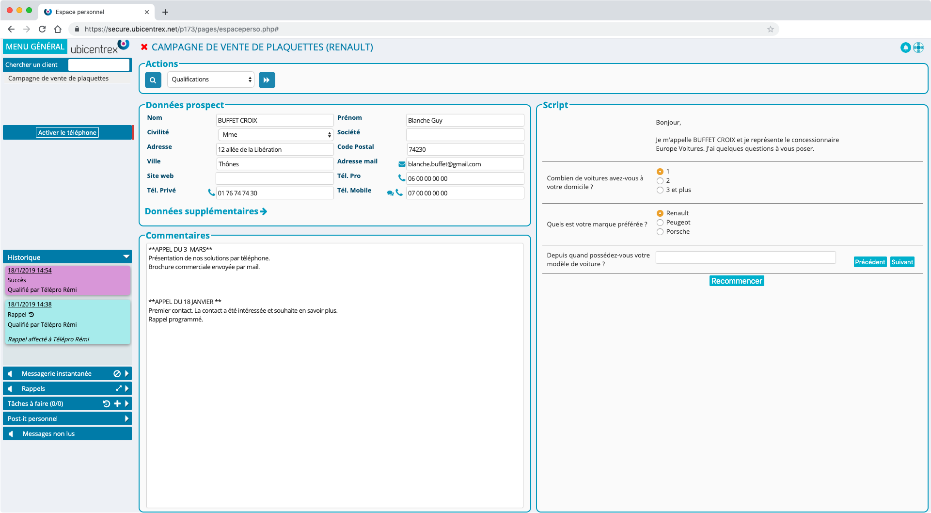
Task: Click the Chercher un client search field
Action: click(99, 64)
